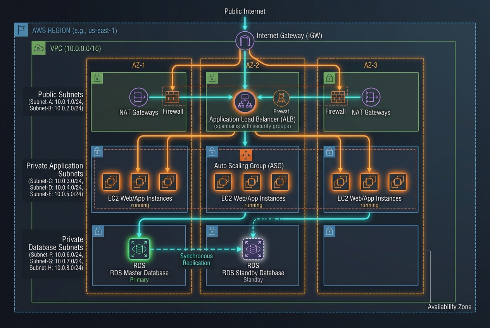
Task: Click the lock icon of AZ-3 public subnet
Action: [x=329, y=79]
